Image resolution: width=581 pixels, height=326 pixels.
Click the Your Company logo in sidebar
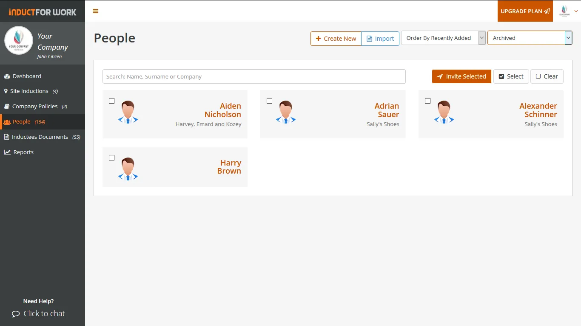pyautogui.click(x=19, y=40)
